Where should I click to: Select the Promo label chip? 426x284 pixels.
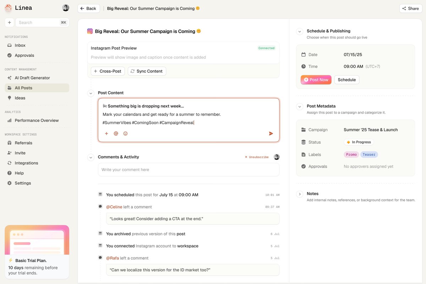point(351,154)
